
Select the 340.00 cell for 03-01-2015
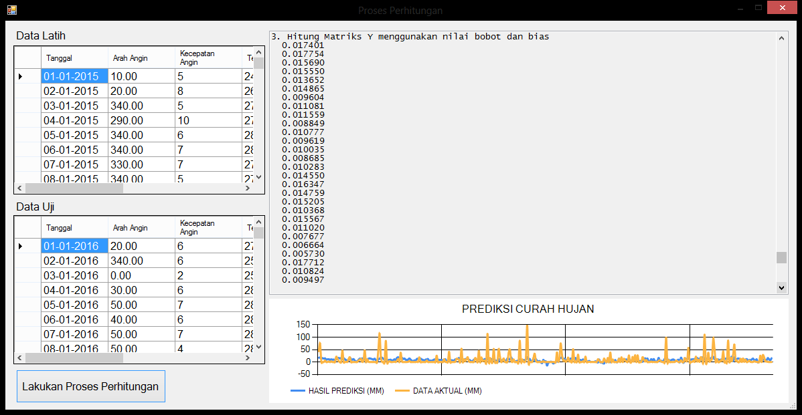tap(141, 106)
